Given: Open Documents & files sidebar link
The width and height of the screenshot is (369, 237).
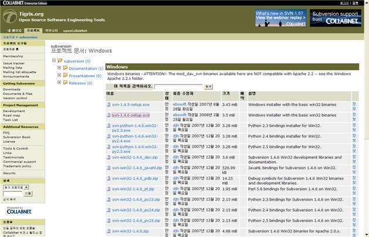Looking at the screenshot, I should [x=18, y=94].
